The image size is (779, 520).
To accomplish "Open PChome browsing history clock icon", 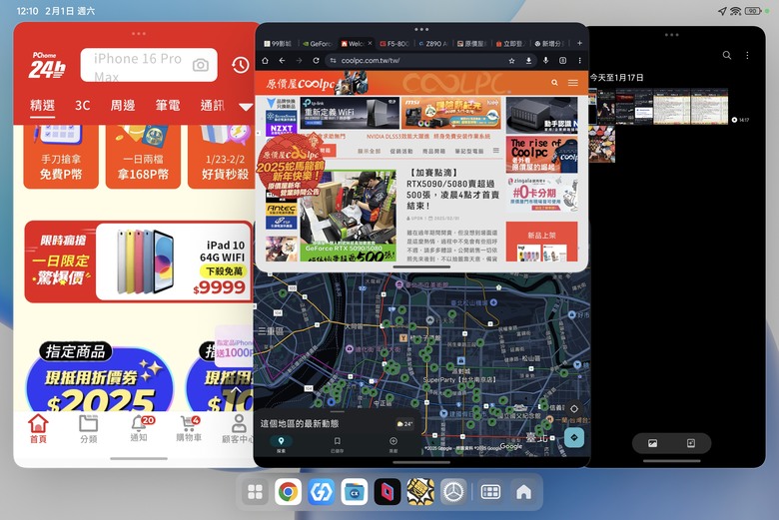I will tap(240, 65).
